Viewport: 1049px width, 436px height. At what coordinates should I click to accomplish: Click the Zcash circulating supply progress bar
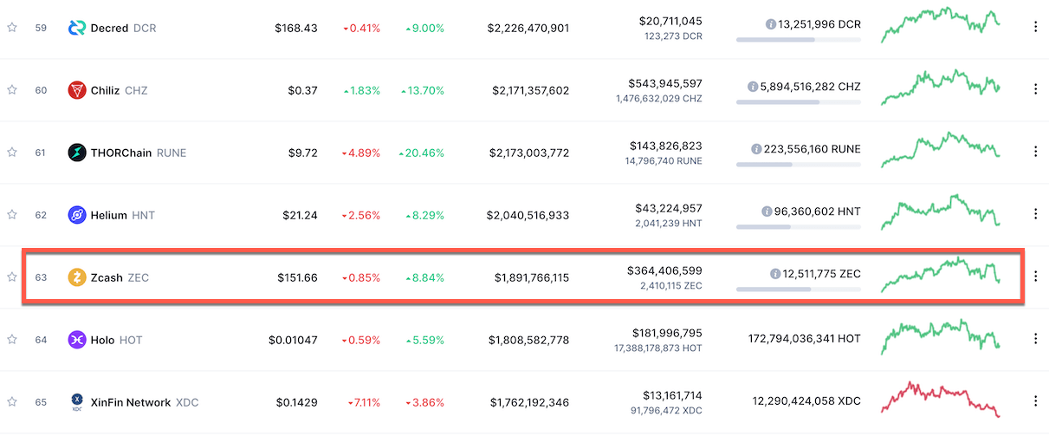tap(798, 289)
